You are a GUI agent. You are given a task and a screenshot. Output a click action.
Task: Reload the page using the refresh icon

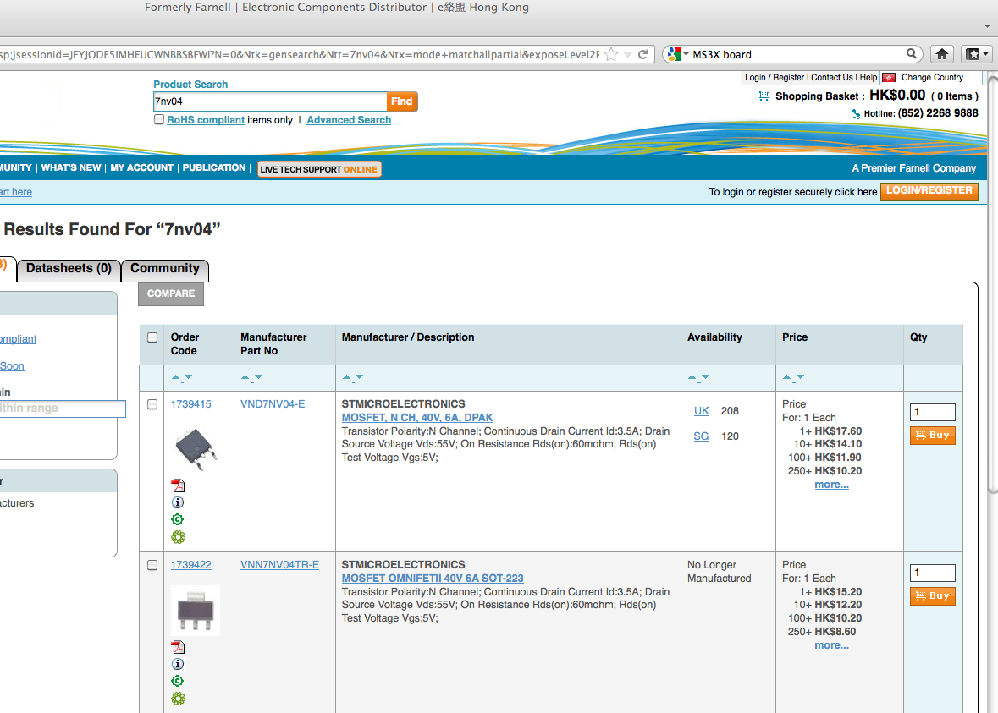coord(643,54)
